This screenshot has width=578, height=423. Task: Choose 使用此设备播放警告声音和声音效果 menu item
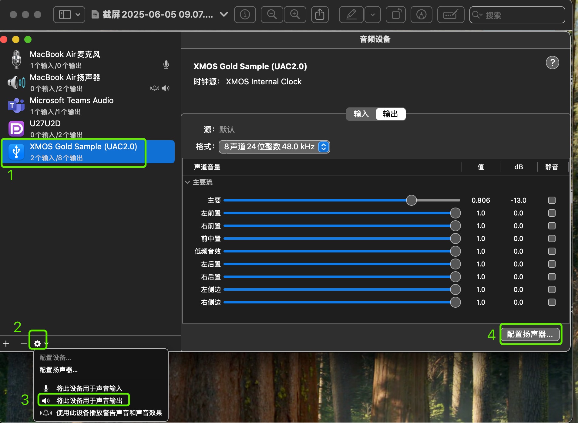tap(101, 413)
